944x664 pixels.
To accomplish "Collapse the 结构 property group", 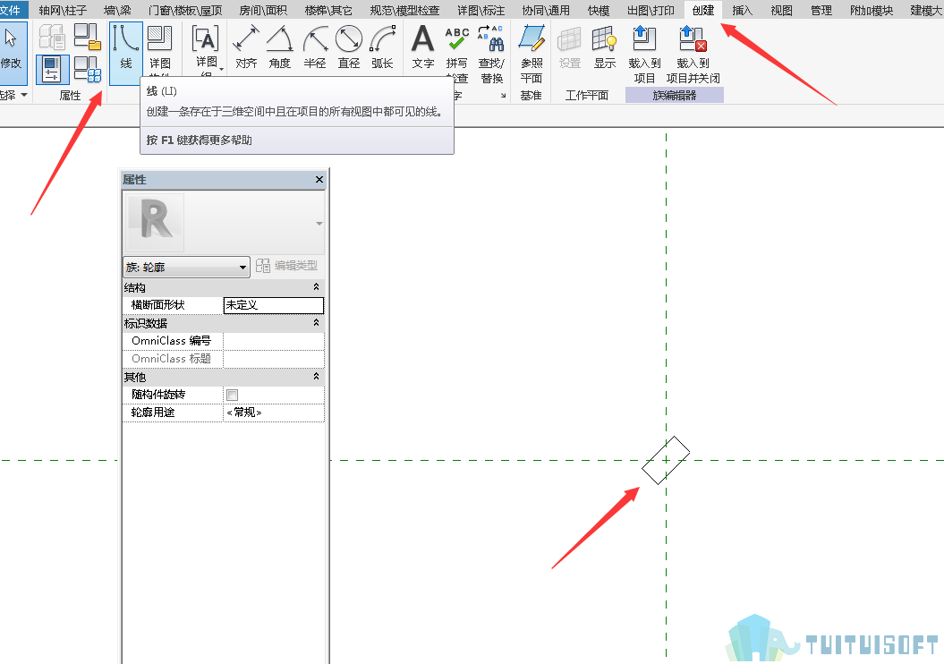I will [316, 287].
